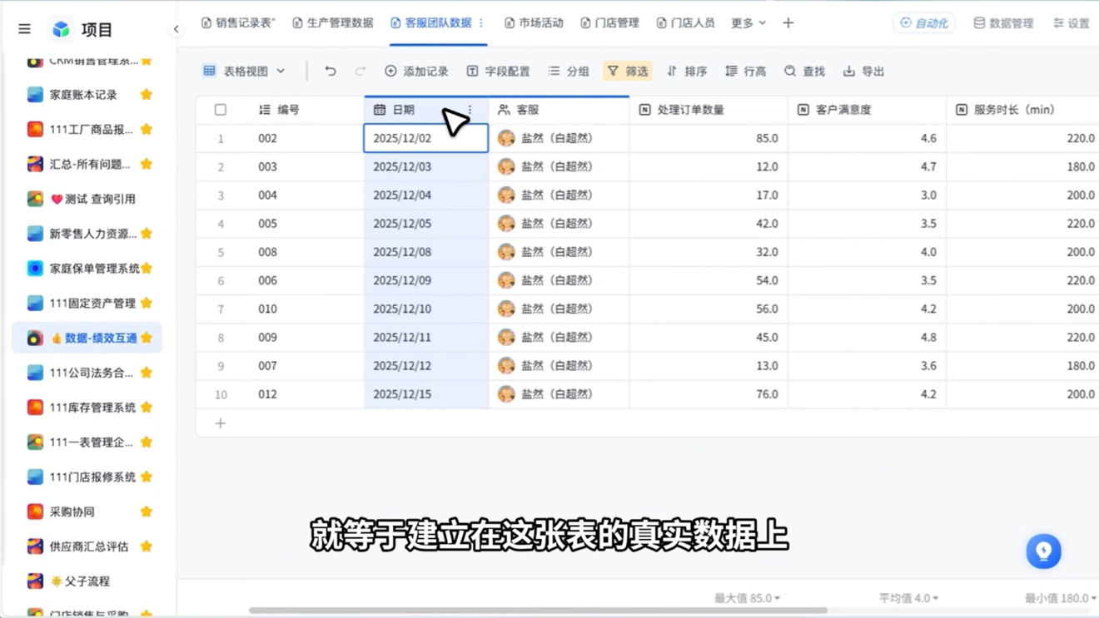1099x618 pixels.
Task: Switch to the 生产管理数据 tab
Action: (333, 23)
